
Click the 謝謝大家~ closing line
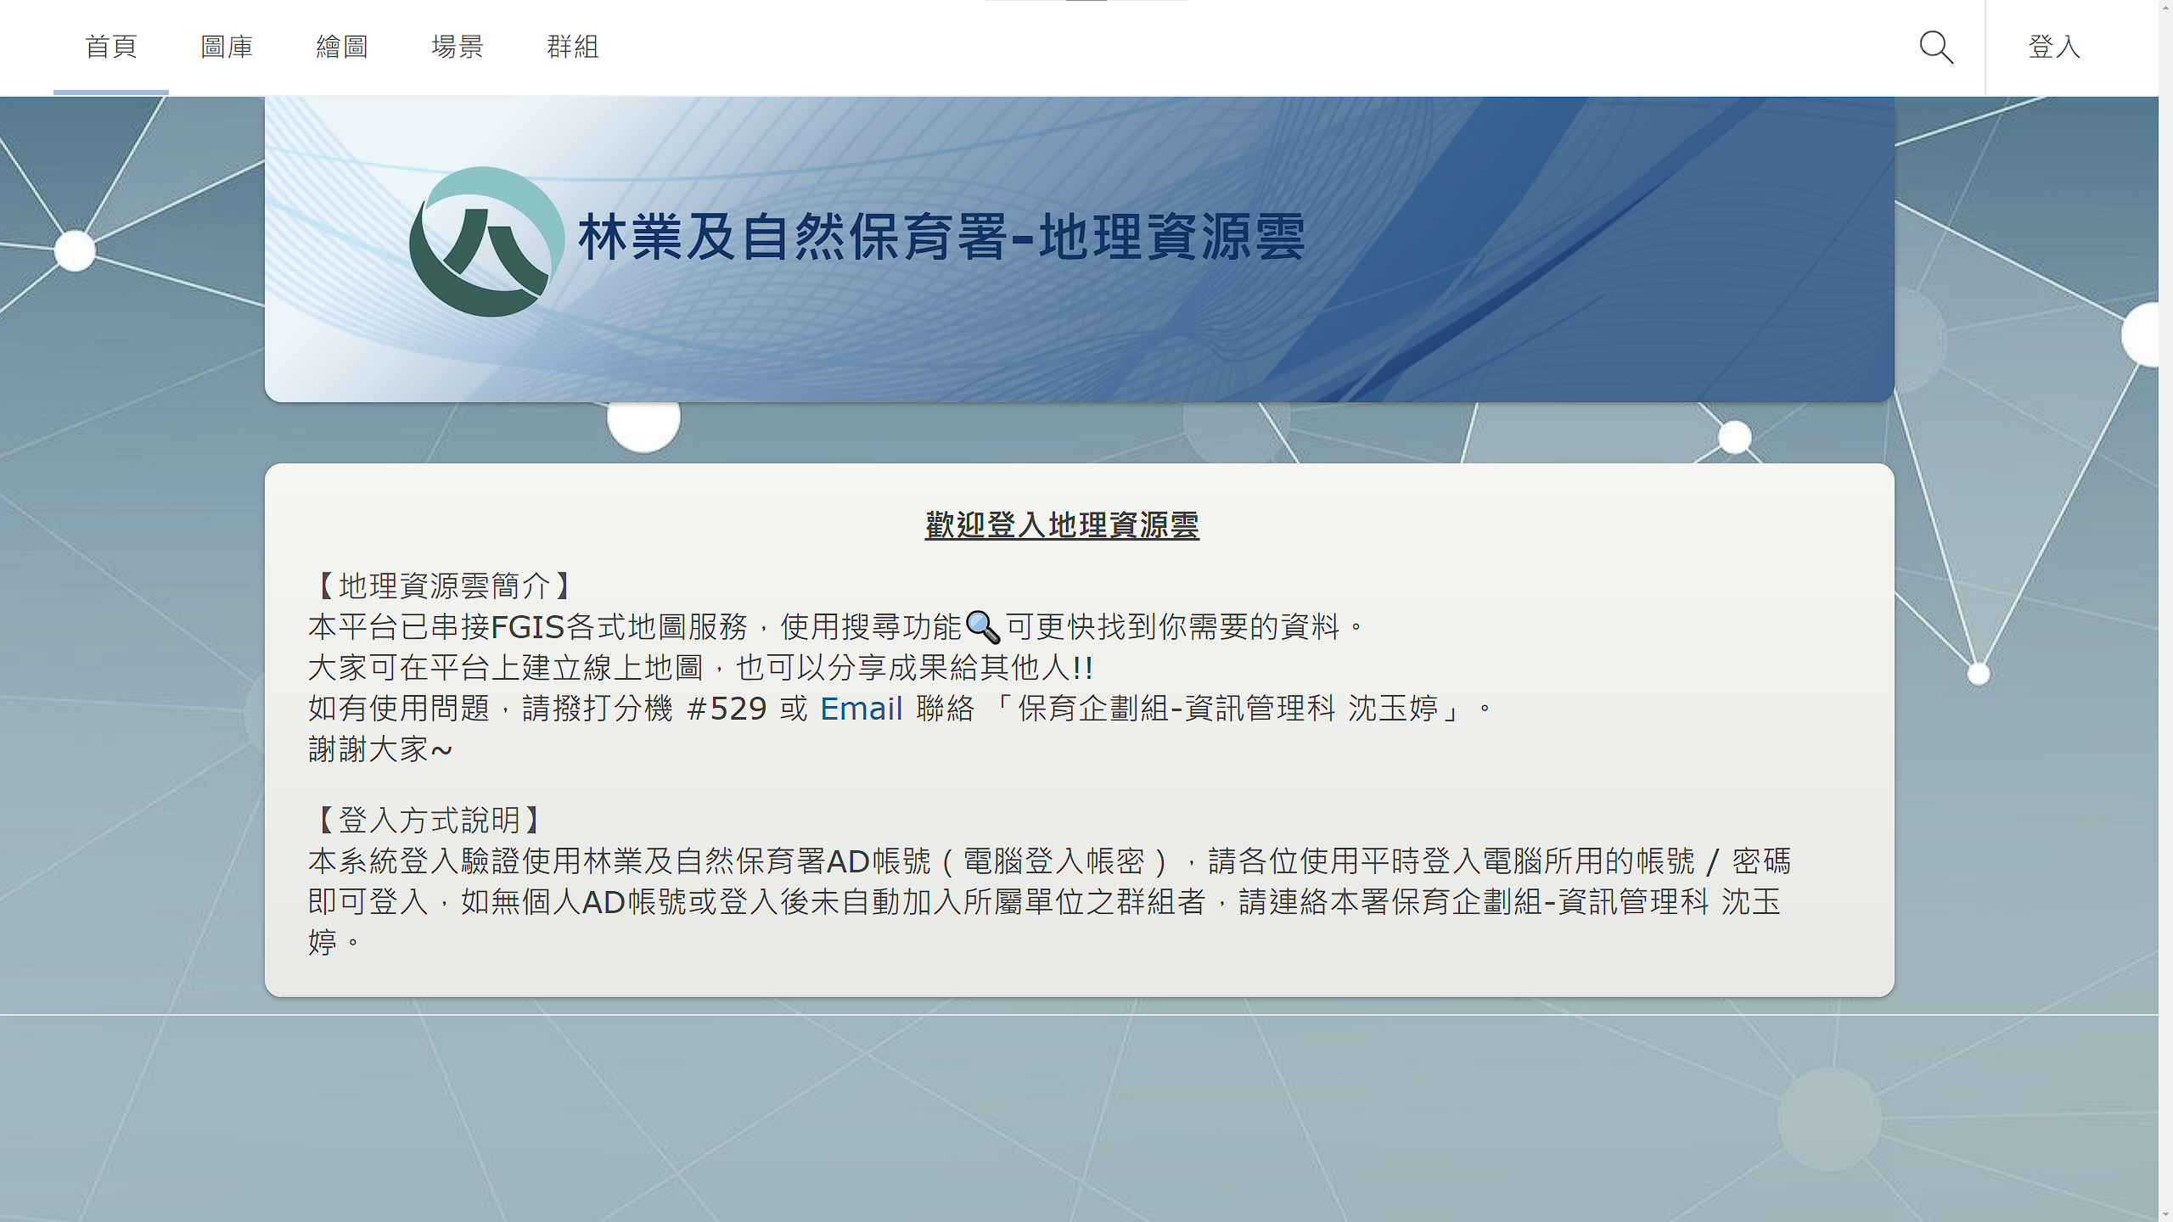380,749
